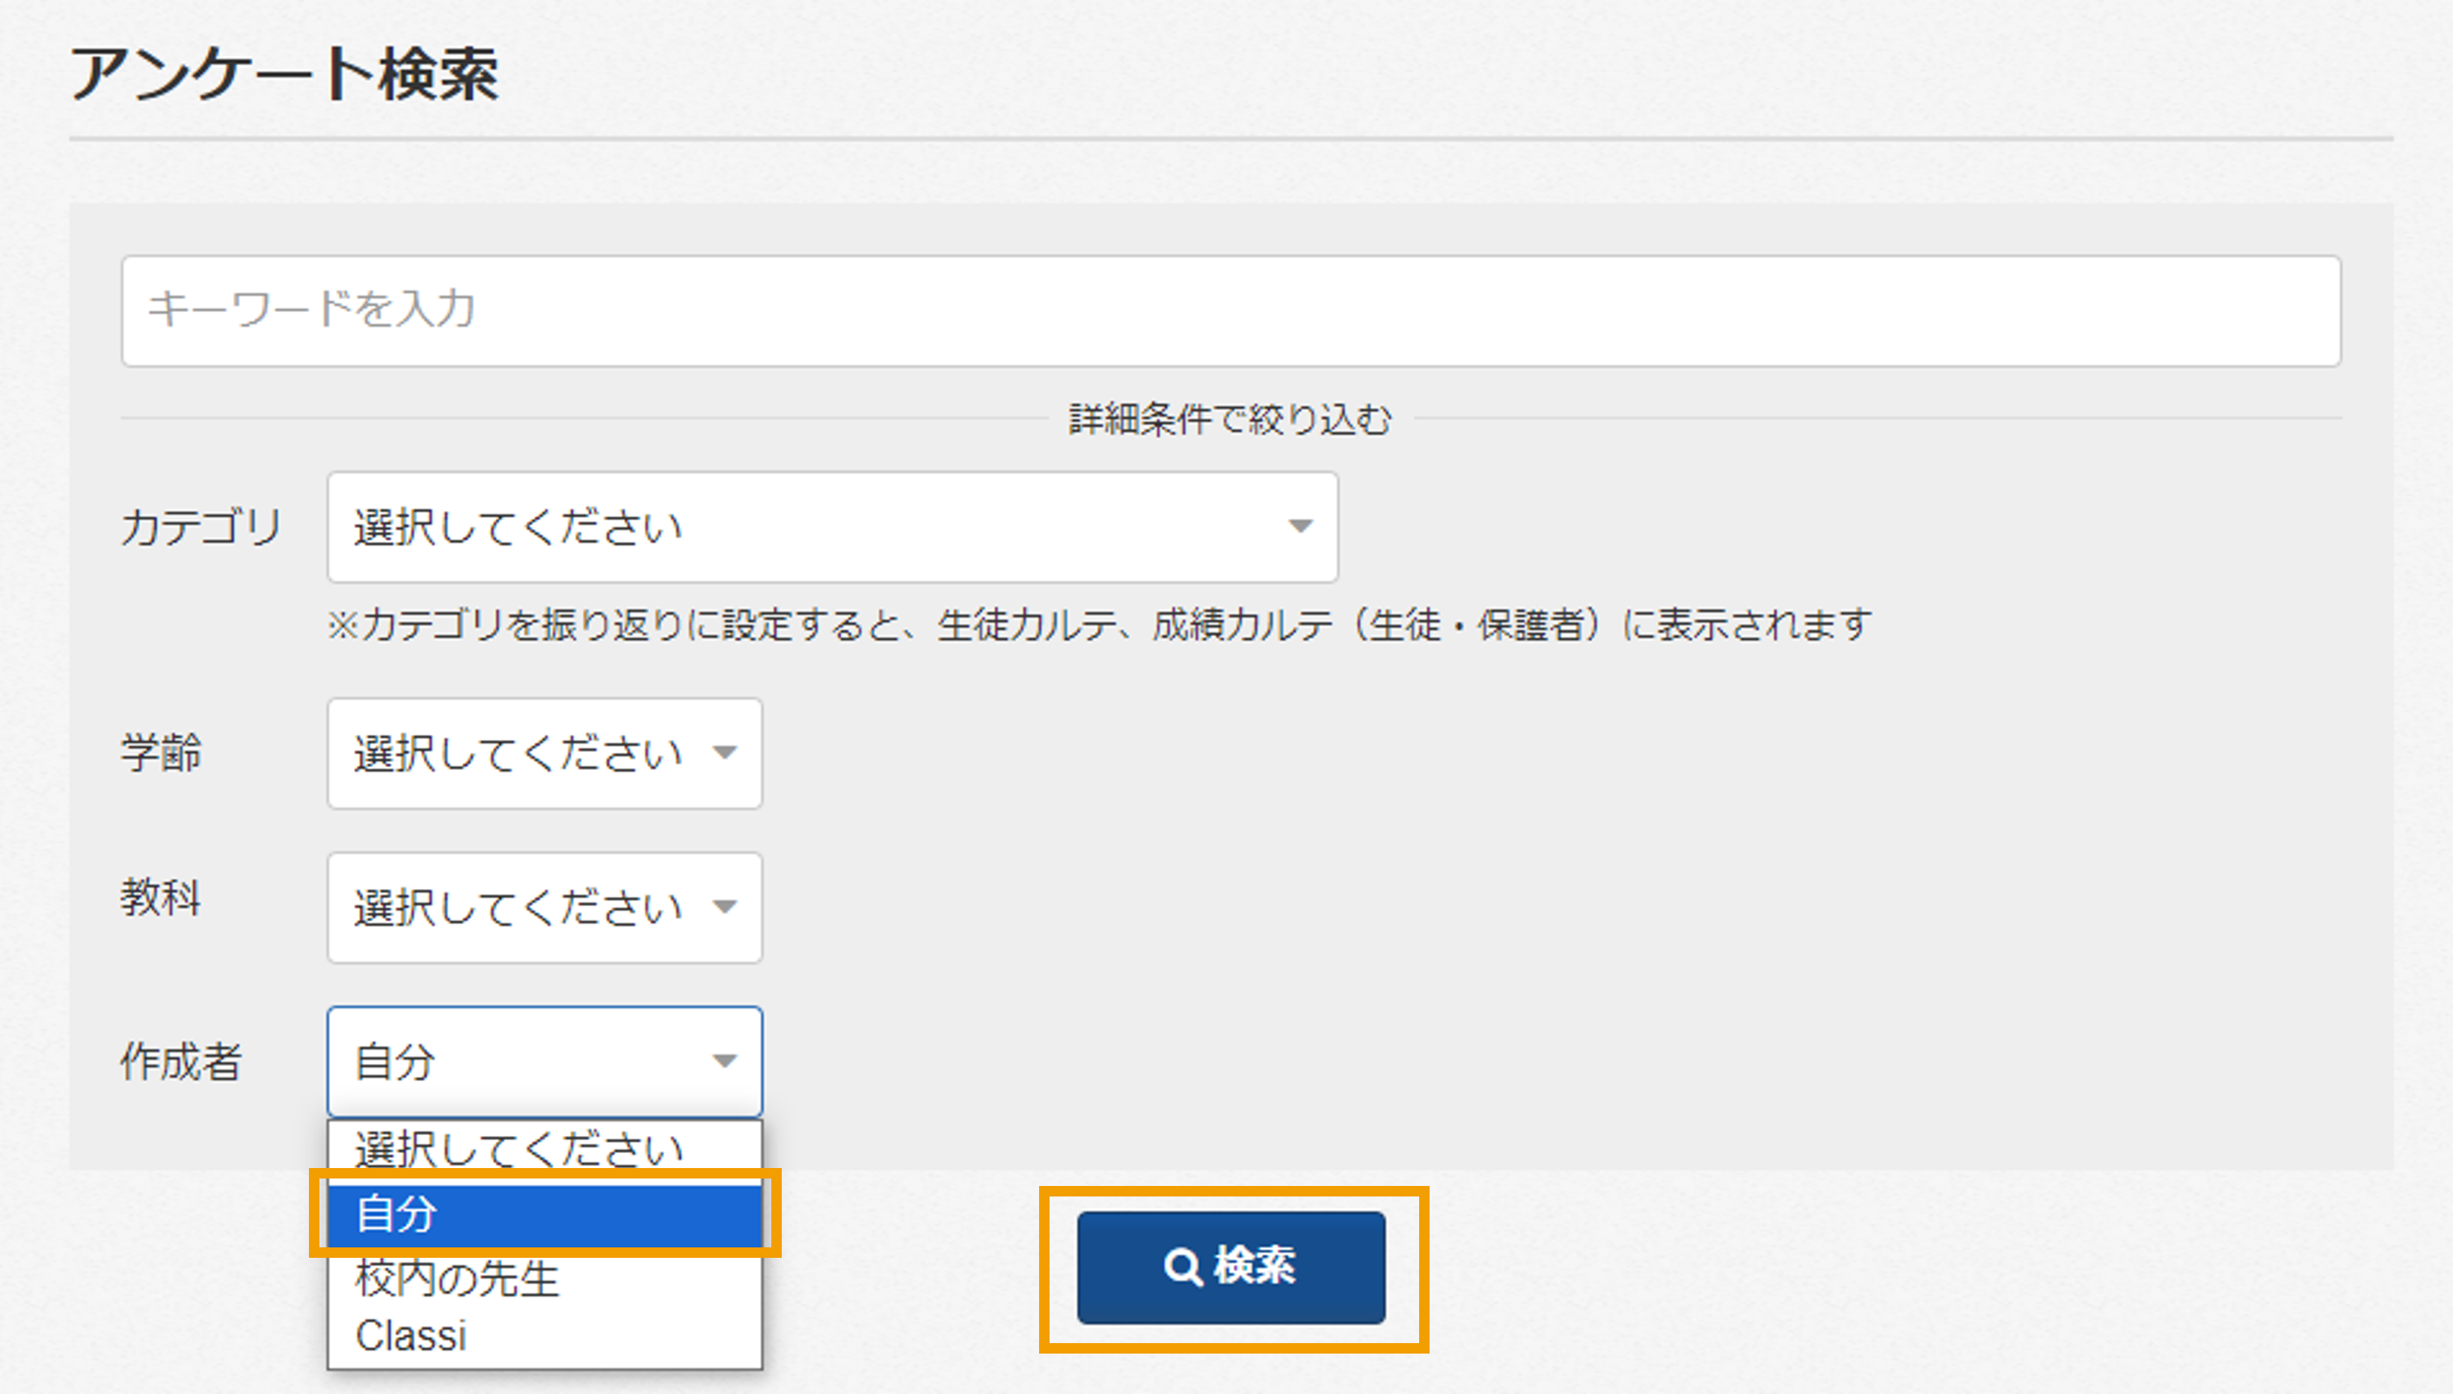This screenshot has height=1394, width=2453.
Task: Click the キーワードを入力 search field
Action: pos(1231,311)
